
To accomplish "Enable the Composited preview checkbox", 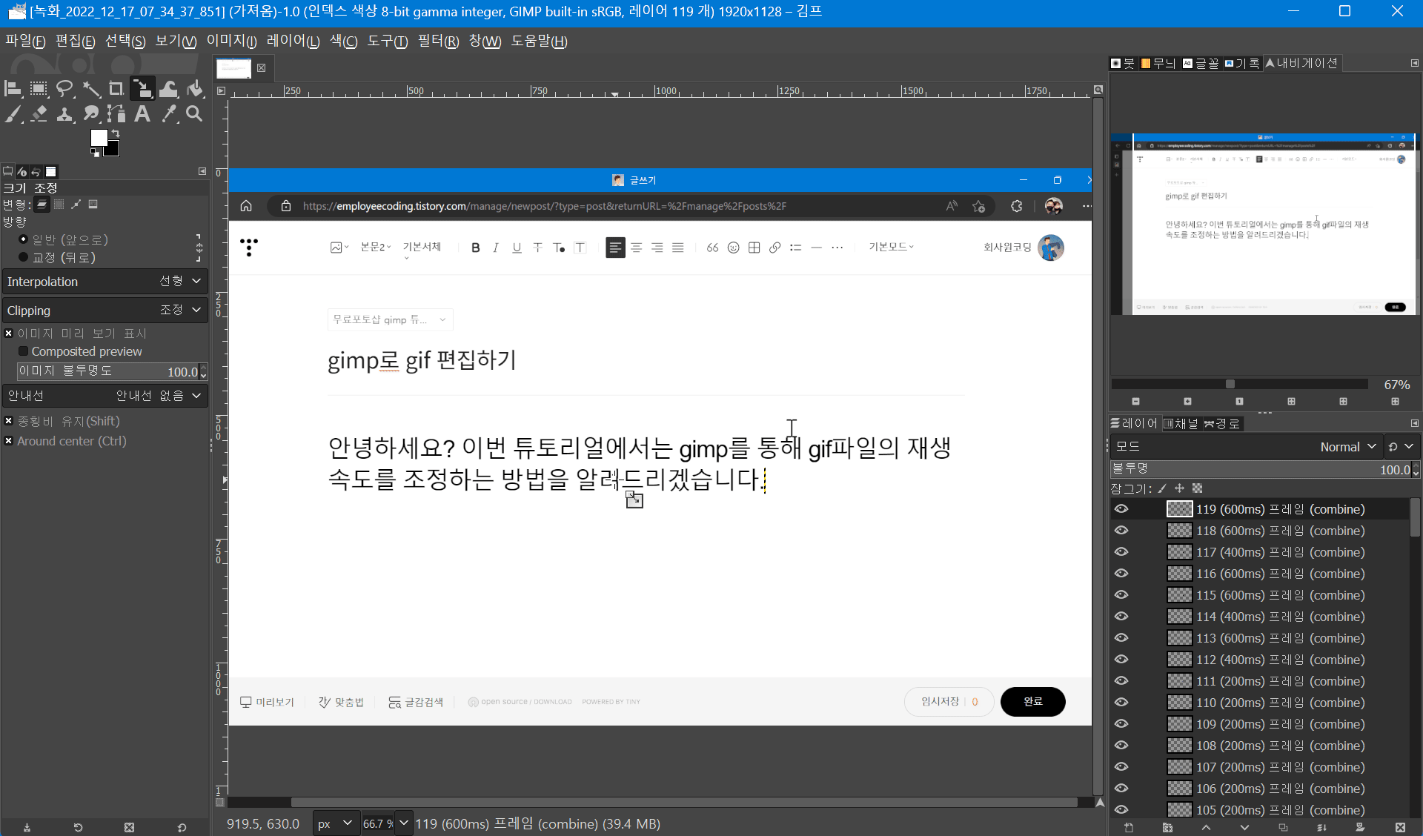I will pyautogui.click(x=24, y=351).
